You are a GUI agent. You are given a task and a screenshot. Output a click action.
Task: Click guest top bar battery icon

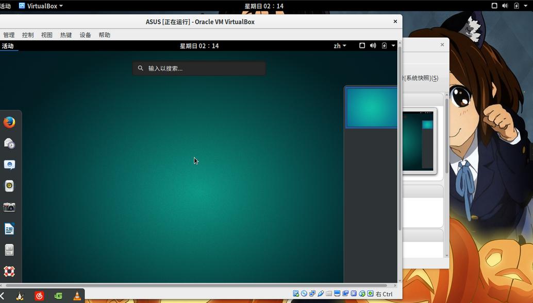(384, 45)
